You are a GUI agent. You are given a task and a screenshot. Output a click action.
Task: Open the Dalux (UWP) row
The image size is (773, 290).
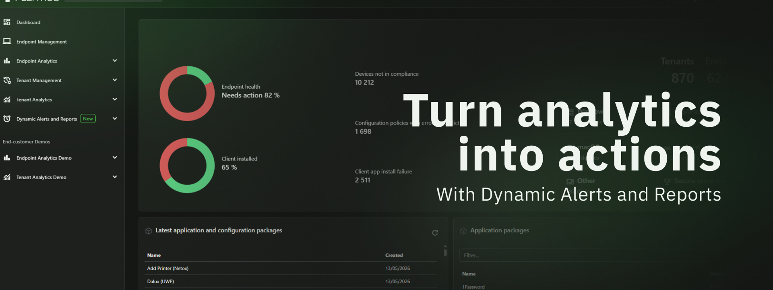[x=291, y=282]
